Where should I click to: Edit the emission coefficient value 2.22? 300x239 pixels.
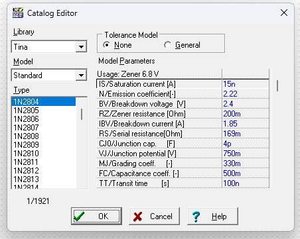[246, 94]
